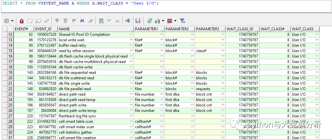The height and width of the screenshot is (140, 332).
Task: Click the 'cell smart table scan' cell
Action: point(96,121)
